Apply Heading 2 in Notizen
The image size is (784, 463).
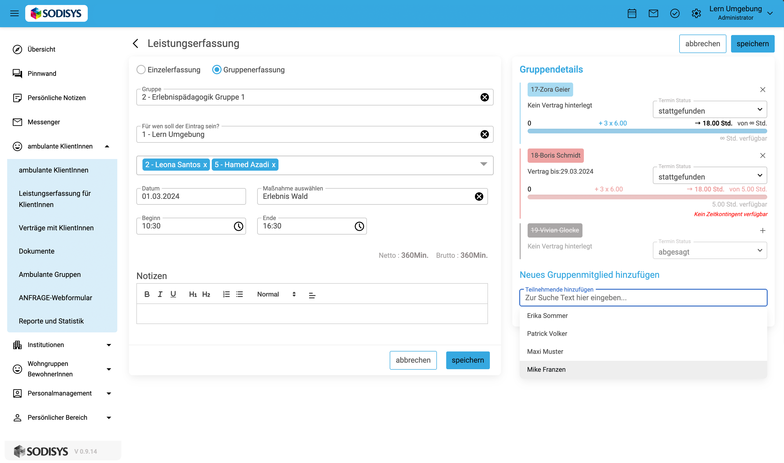point(206,294)
